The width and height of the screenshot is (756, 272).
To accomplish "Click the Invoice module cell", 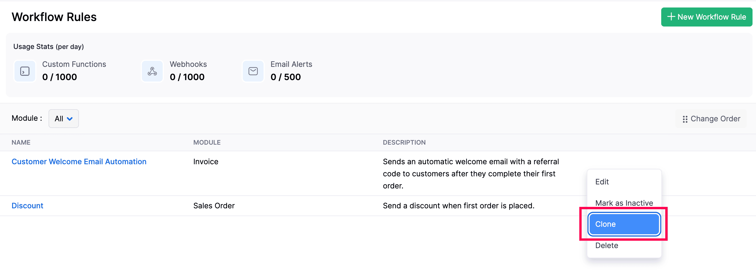I will (x=206, y=162).
